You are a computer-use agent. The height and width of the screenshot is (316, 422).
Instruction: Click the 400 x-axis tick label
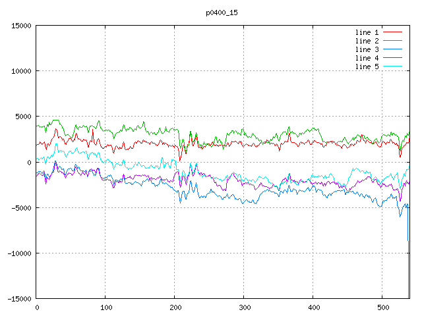tap(313, 307)
